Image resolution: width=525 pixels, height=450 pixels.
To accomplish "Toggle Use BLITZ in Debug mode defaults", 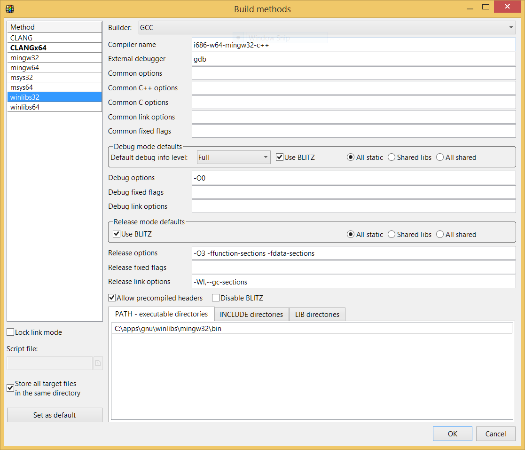I will tap(280, 158).
